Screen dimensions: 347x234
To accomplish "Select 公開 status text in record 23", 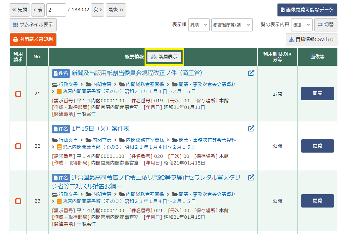I will [x=277, y=201].
